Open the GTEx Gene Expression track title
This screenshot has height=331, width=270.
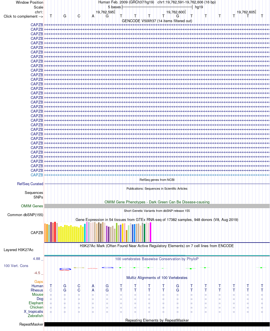click(157, 220)
